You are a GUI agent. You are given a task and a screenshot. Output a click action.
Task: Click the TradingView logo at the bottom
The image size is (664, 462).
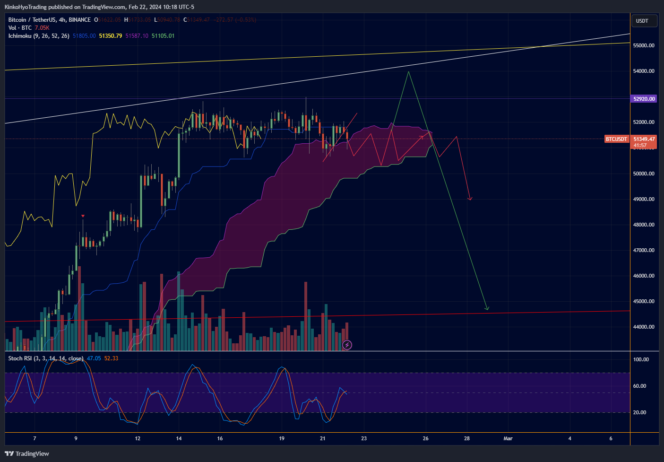[27, 453]
